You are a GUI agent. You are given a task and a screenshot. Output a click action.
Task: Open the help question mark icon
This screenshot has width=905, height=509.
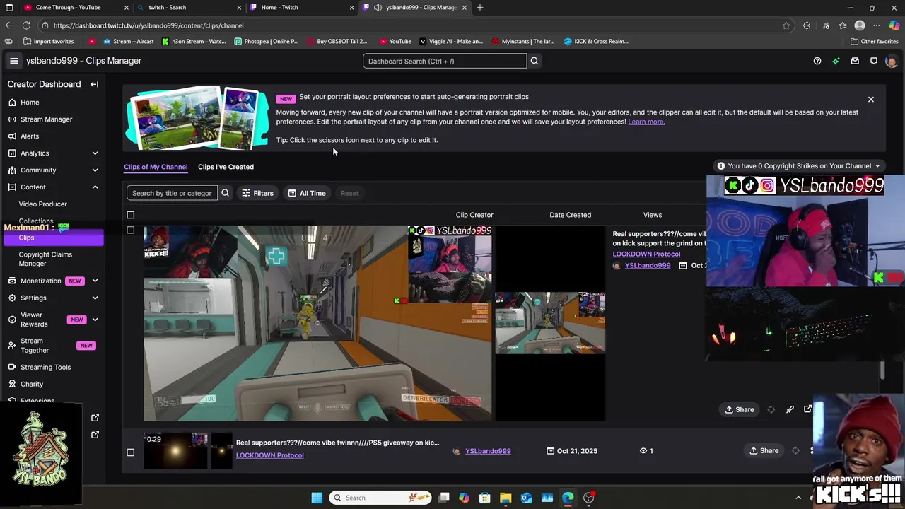tap(817, 61)
